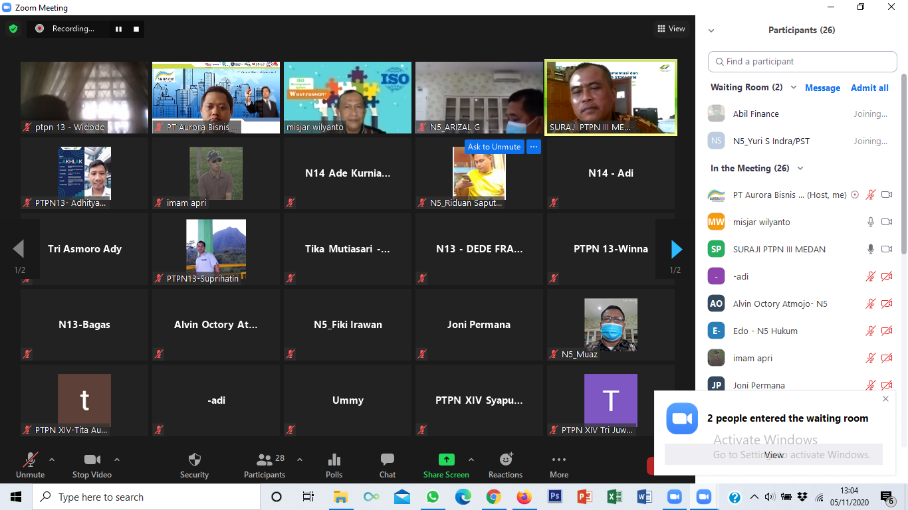This screenshot has height=510, width=908.
Task: Toggle camera icon for misjar wilyanto
Action: [887, 222]
